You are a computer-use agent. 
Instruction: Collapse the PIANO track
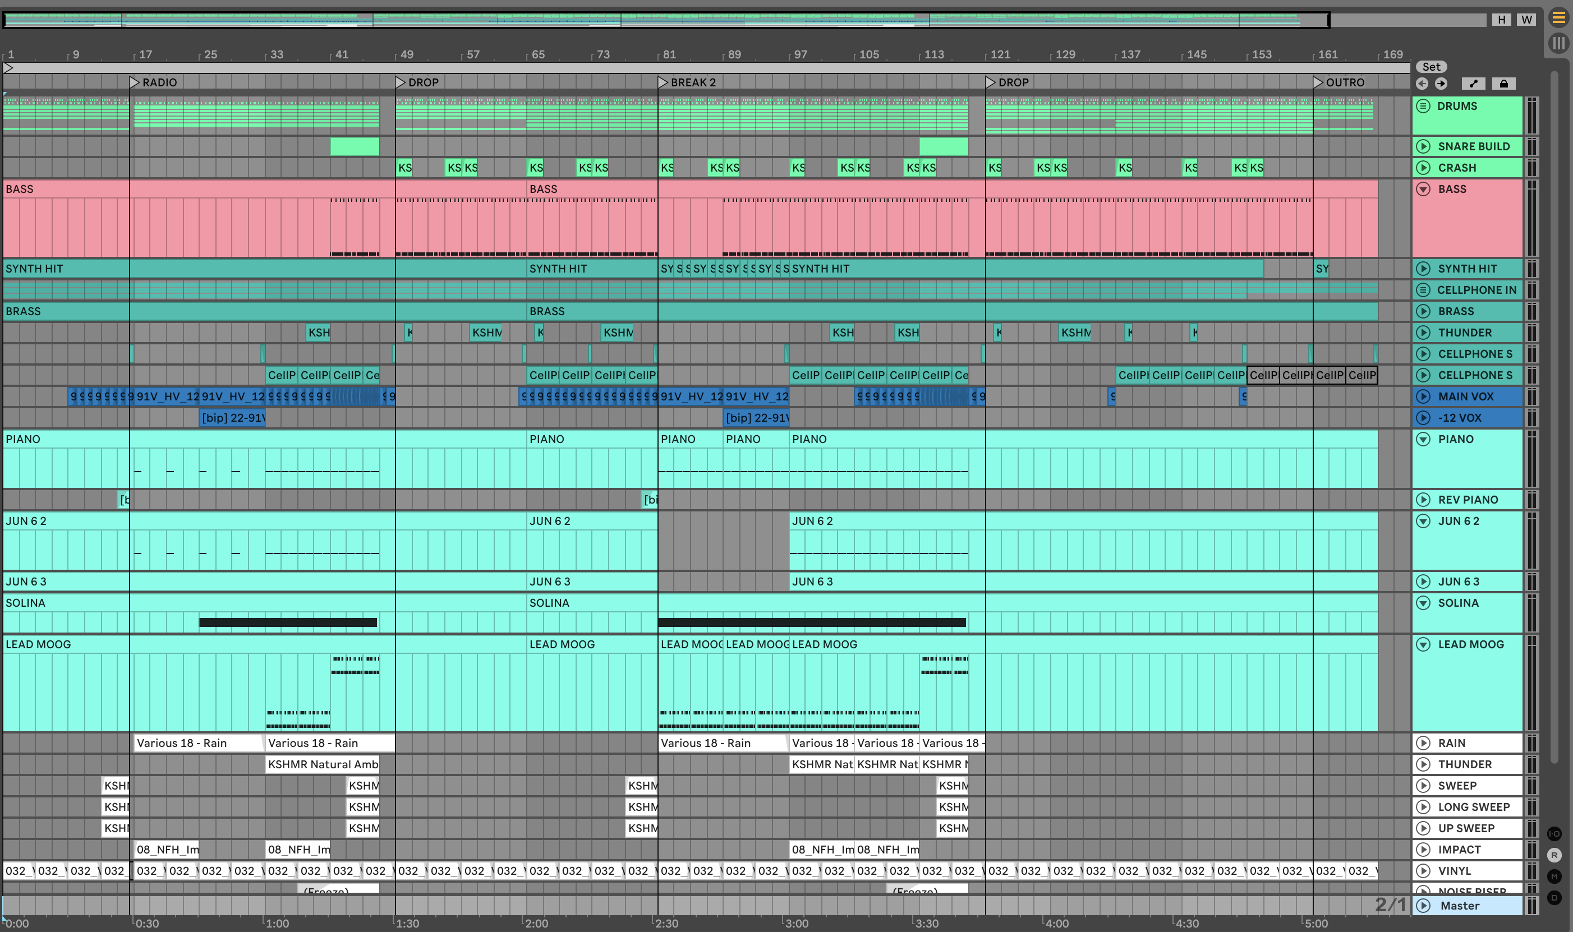[1423, 439]
